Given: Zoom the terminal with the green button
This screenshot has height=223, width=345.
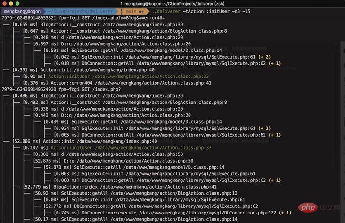Looking at the screenshot, I should (17, 3).
